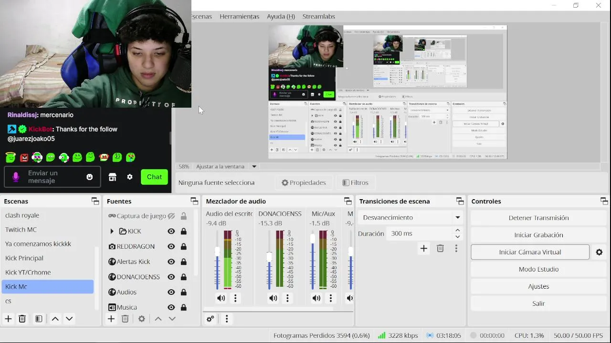Start virtual camera with Iniciar Cámara Virtual

tap(530, 252)
